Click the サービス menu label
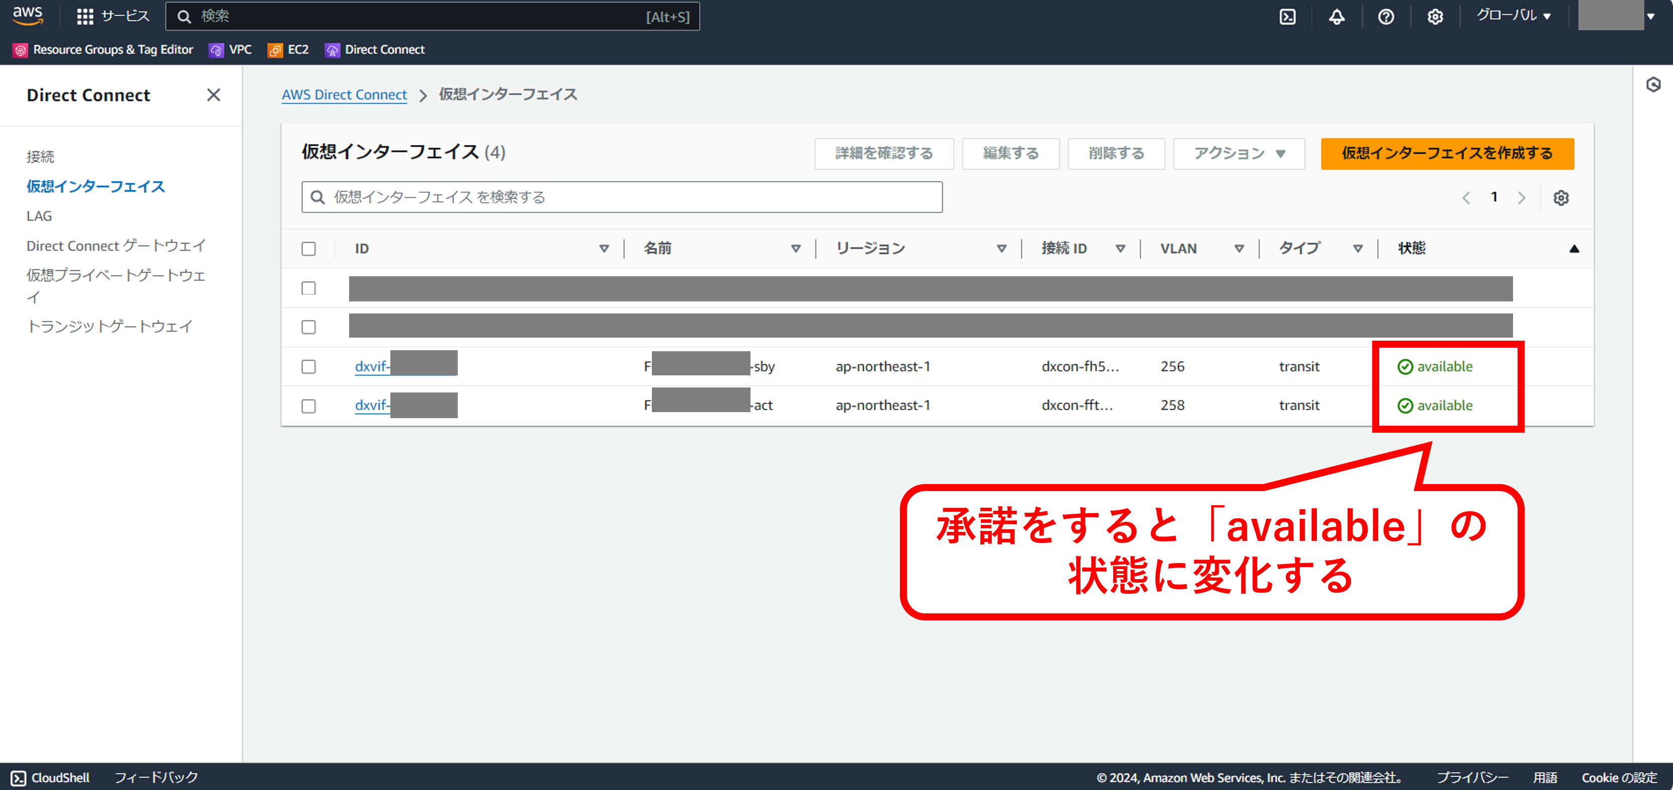Viewport: 1673px width, 790px height. coord(125,16)
